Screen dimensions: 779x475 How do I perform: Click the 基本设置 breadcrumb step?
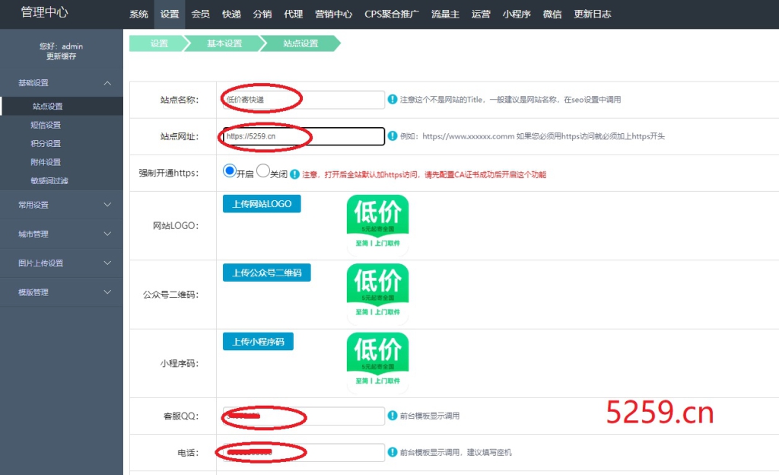tap(224, 43)
